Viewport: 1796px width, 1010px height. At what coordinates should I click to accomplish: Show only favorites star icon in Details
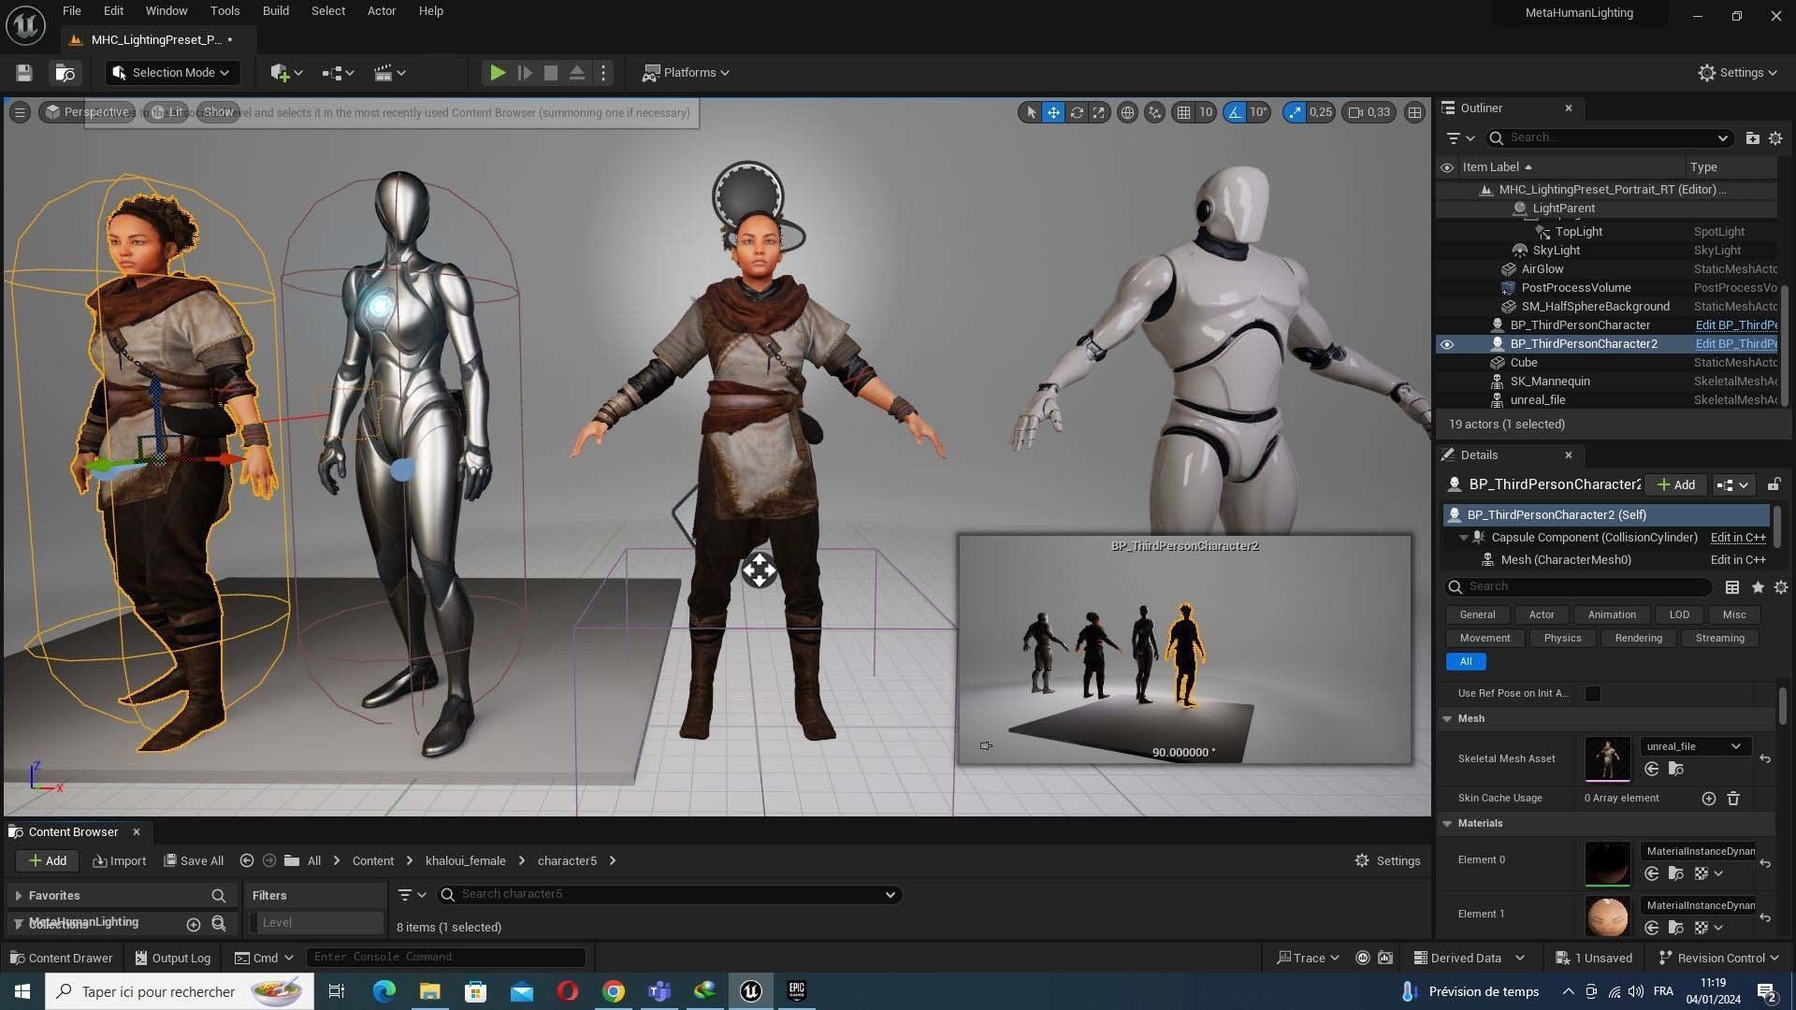1758,587
